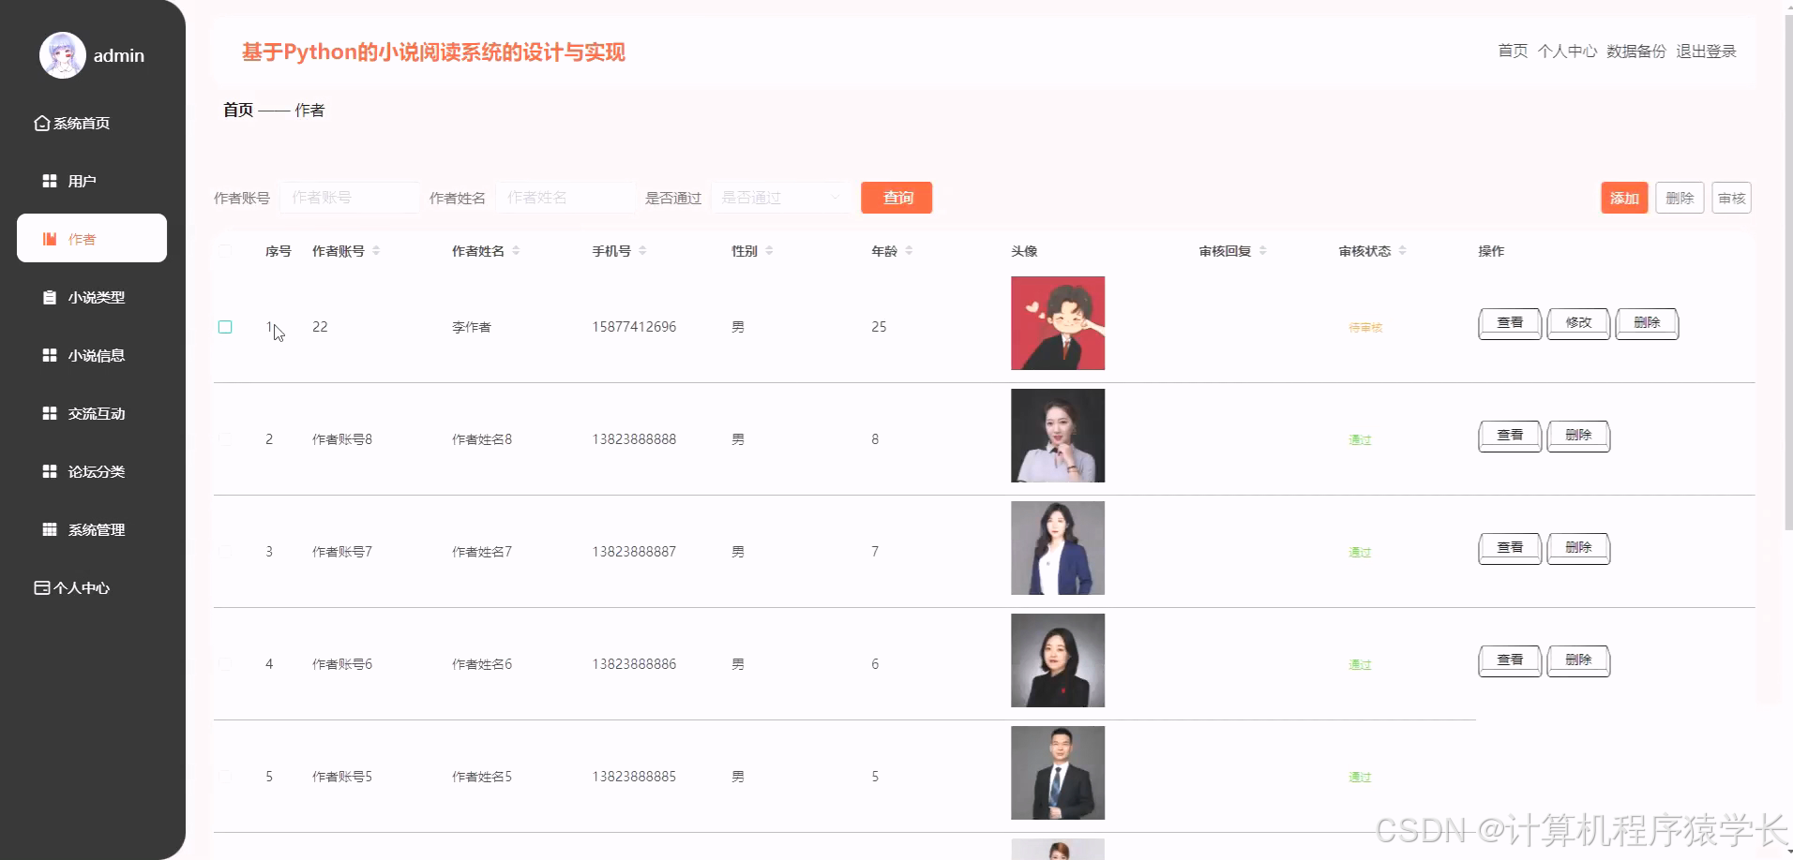Click 删除 in the 作者姓名8 row
The image size is (1793, 860).
point(1578,436)
